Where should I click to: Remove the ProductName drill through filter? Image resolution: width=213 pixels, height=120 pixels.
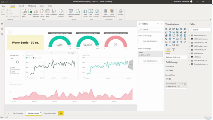(x=182, y=84)
